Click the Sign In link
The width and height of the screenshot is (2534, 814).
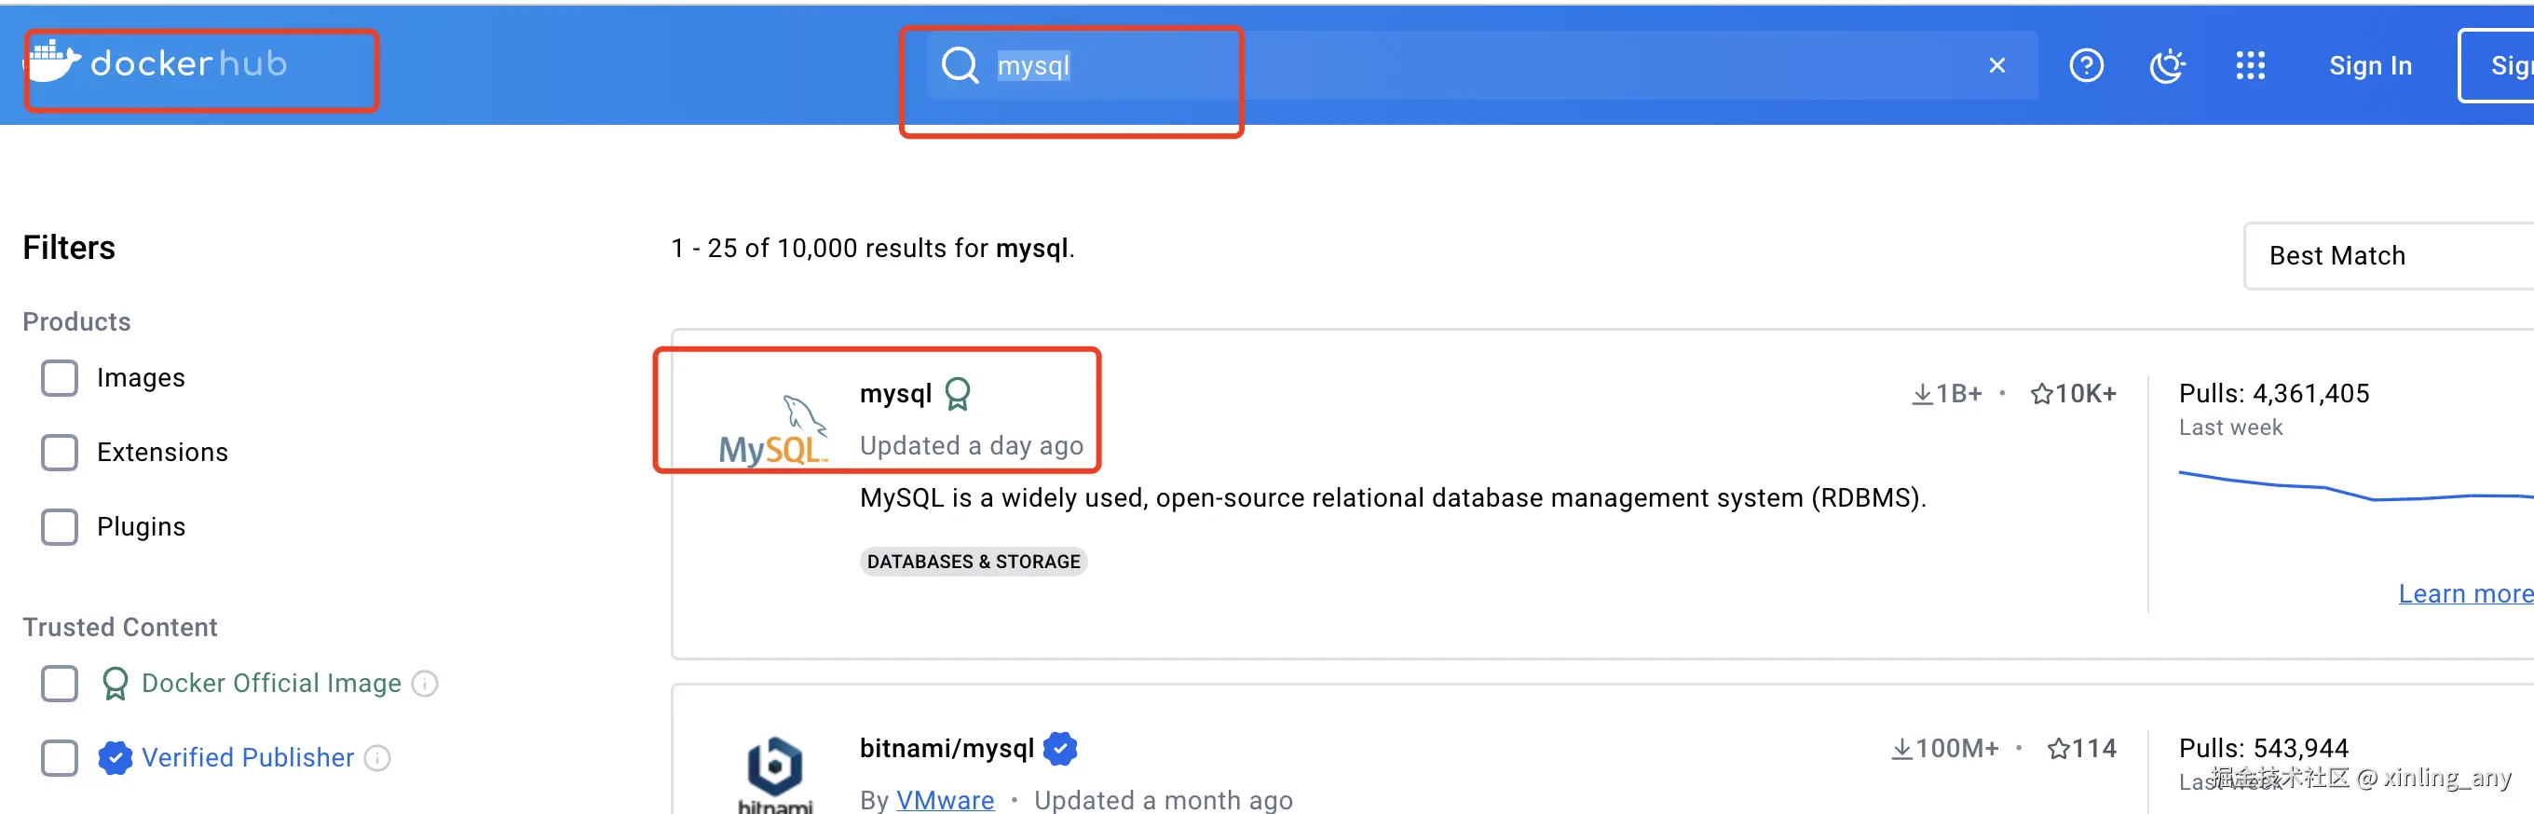[2370, 66]
